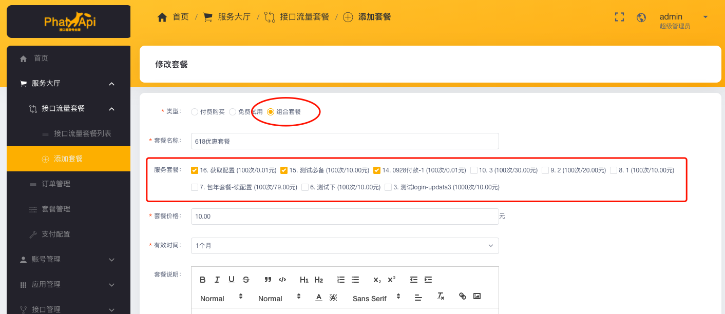Toggle italic formatting in editor
This screenshot has width=725, height=314.
(x=217, y=280)
